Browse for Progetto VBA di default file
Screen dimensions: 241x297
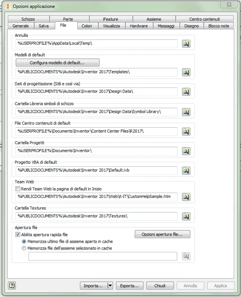(186, 171)
